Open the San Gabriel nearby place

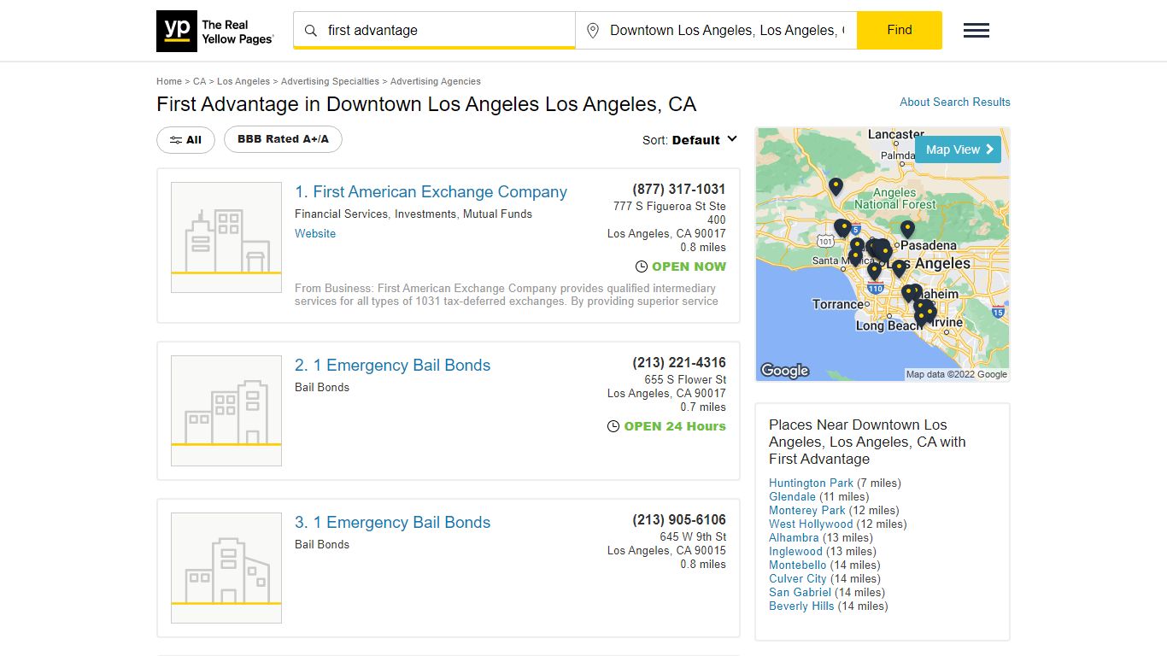[x=800, y=592]
